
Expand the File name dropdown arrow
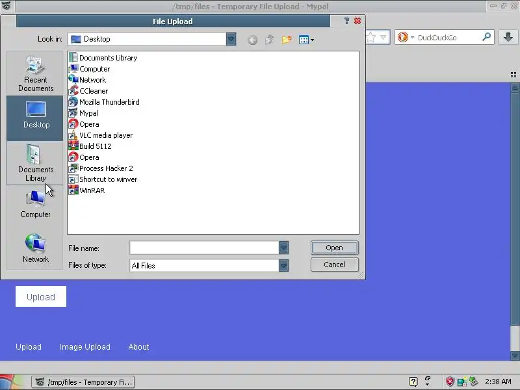(283, 248)
